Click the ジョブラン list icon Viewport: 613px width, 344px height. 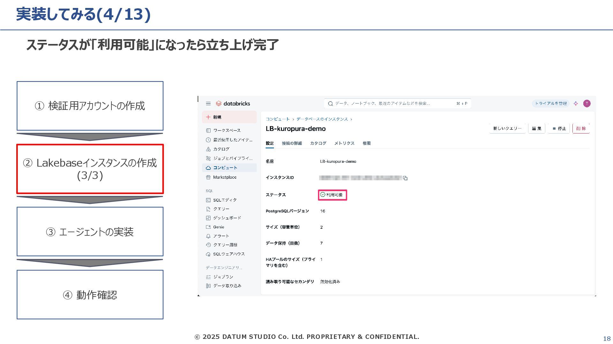[x=208, y=277]
